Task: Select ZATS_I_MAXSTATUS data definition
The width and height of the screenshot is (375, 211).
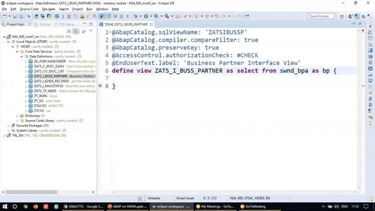Action: tap(49, 86)
